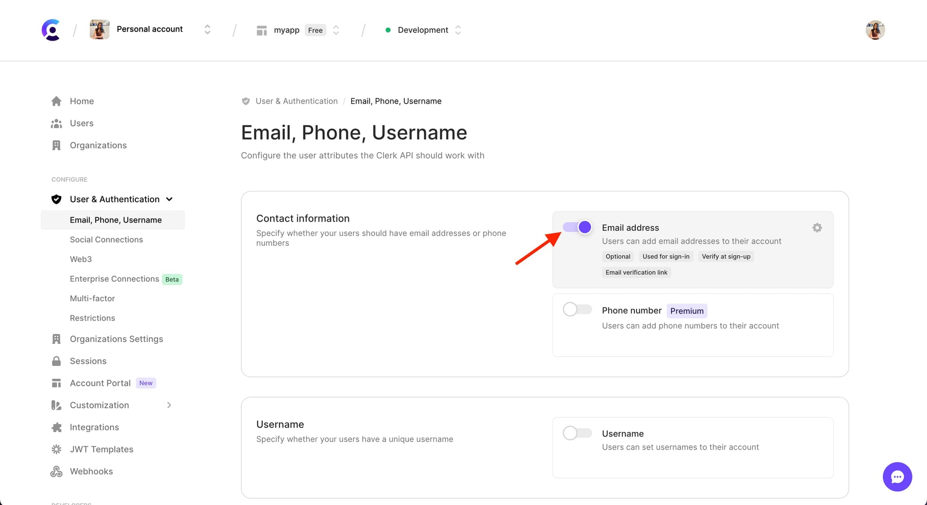The width and height of the screenshot is (927, 505).
Task: Open the Integrations page
Action: (94, 427)
